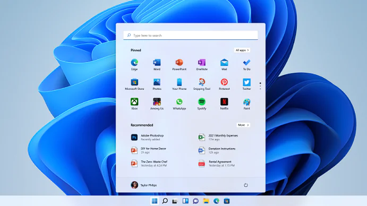This screenshot has width=367, height=206.
Task: Expand More recommended items
Action: click(x=243, y=125)
